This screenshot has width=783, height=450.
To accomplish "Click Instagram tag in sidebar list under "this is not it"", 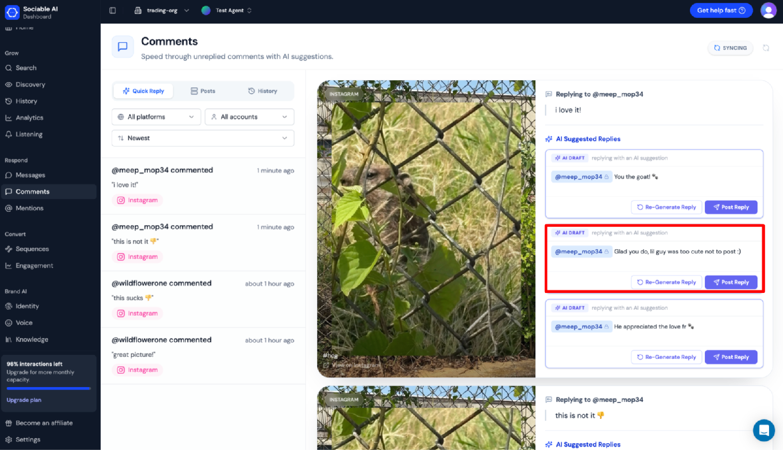I will coord(138,257).
